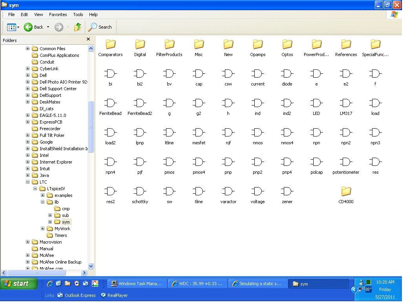409x302 pixels.
Task: Expand the sub folder node
Action: (x=50, y=215)
